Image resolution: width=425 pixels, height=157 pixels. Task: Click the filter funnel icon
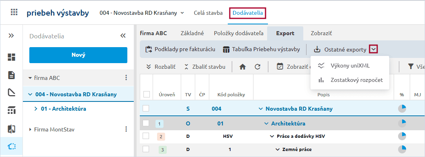coord(411,67)
